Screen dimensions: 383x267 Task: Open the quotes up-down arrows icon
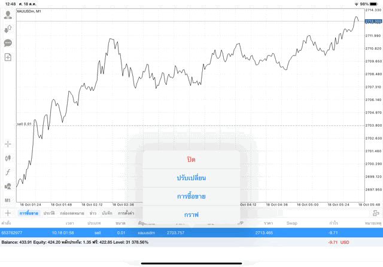tap(8, 29)
